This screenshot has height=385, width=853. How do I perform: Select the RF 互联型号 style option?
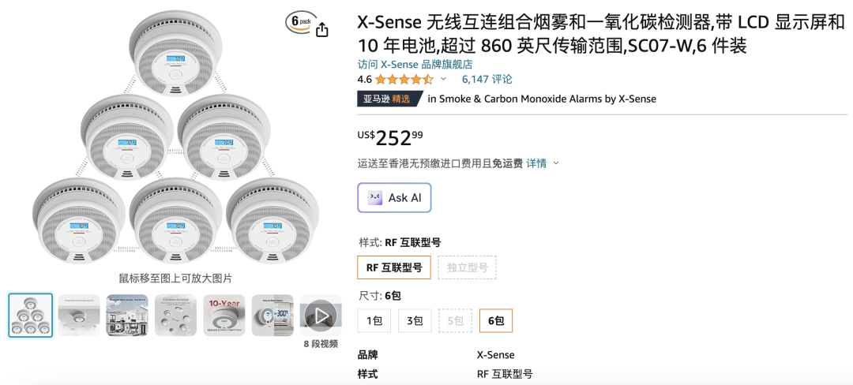pos(393,267)
